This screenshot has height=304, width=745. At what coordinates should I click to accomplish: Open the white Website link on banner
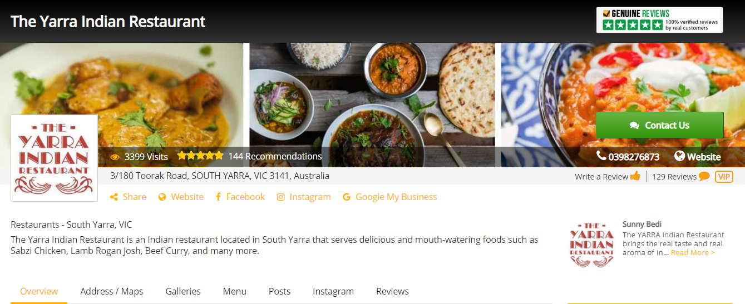tap(698, 157)
